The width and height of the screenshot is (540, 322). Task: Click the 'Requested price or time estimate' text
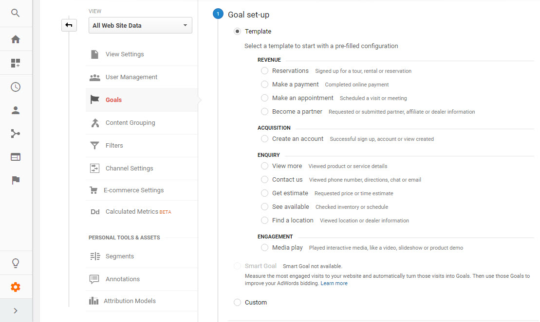[x=354, y=193]
